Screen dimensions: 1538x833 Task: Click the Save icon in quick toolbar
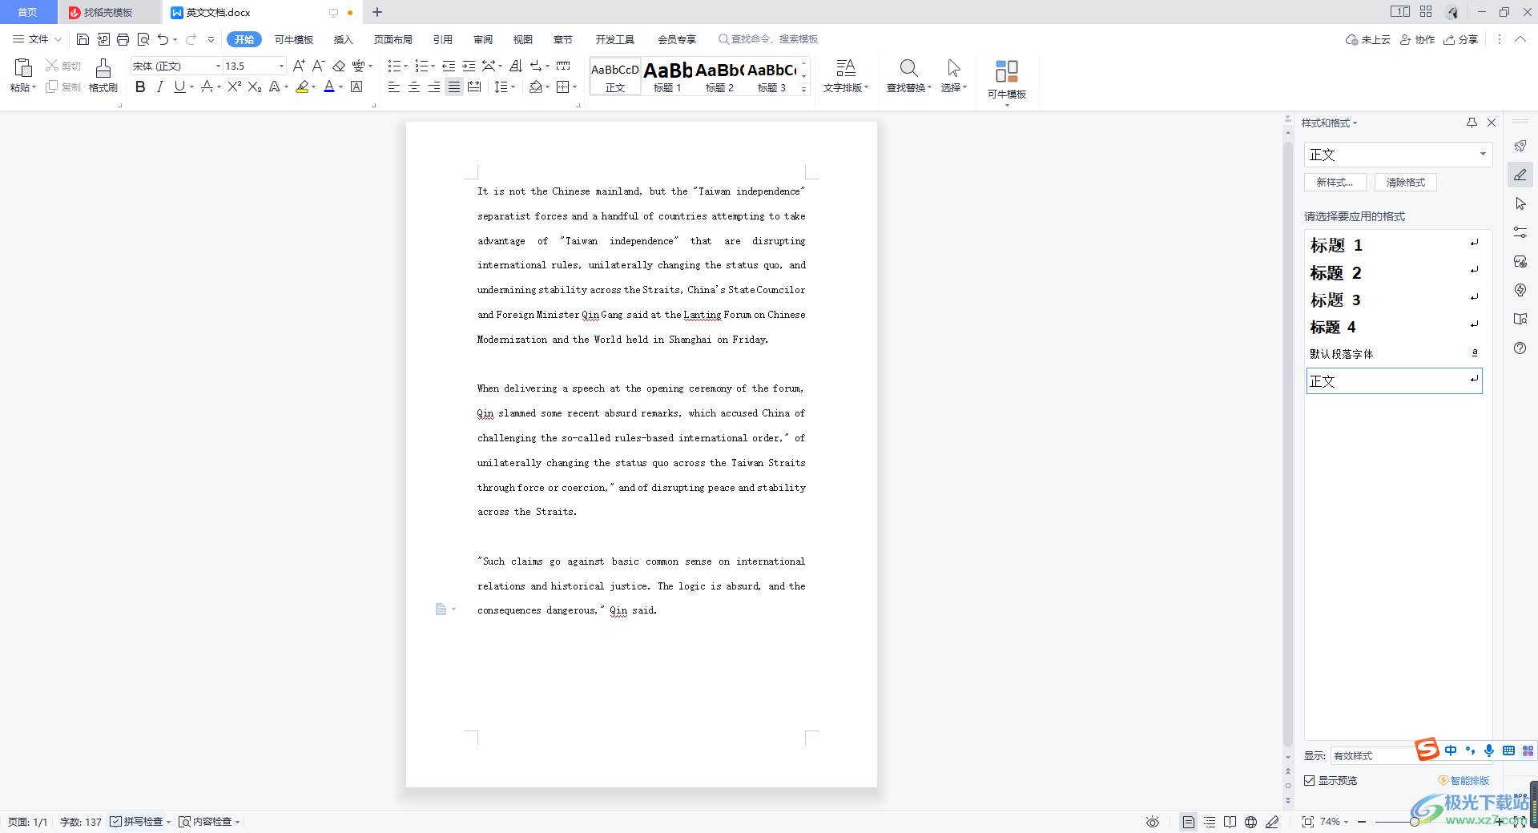click(x=83, y=39)
